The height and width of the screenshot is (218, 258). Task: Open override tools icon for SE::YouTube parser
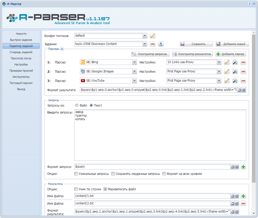click(x=235, y=81)
